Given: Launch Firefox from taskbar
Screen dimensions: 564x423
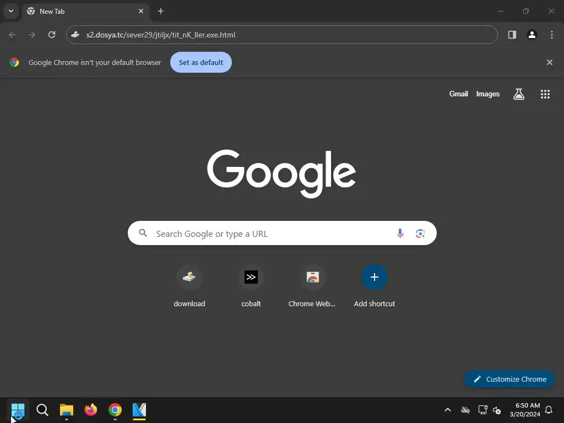Looking at the screenshot, I should pos(91,410).
